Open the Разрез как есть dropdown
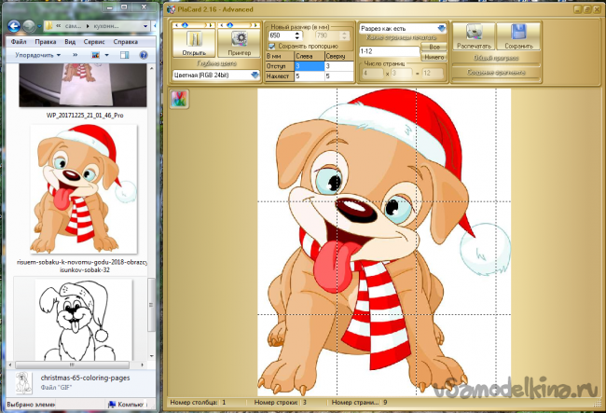 441,28
